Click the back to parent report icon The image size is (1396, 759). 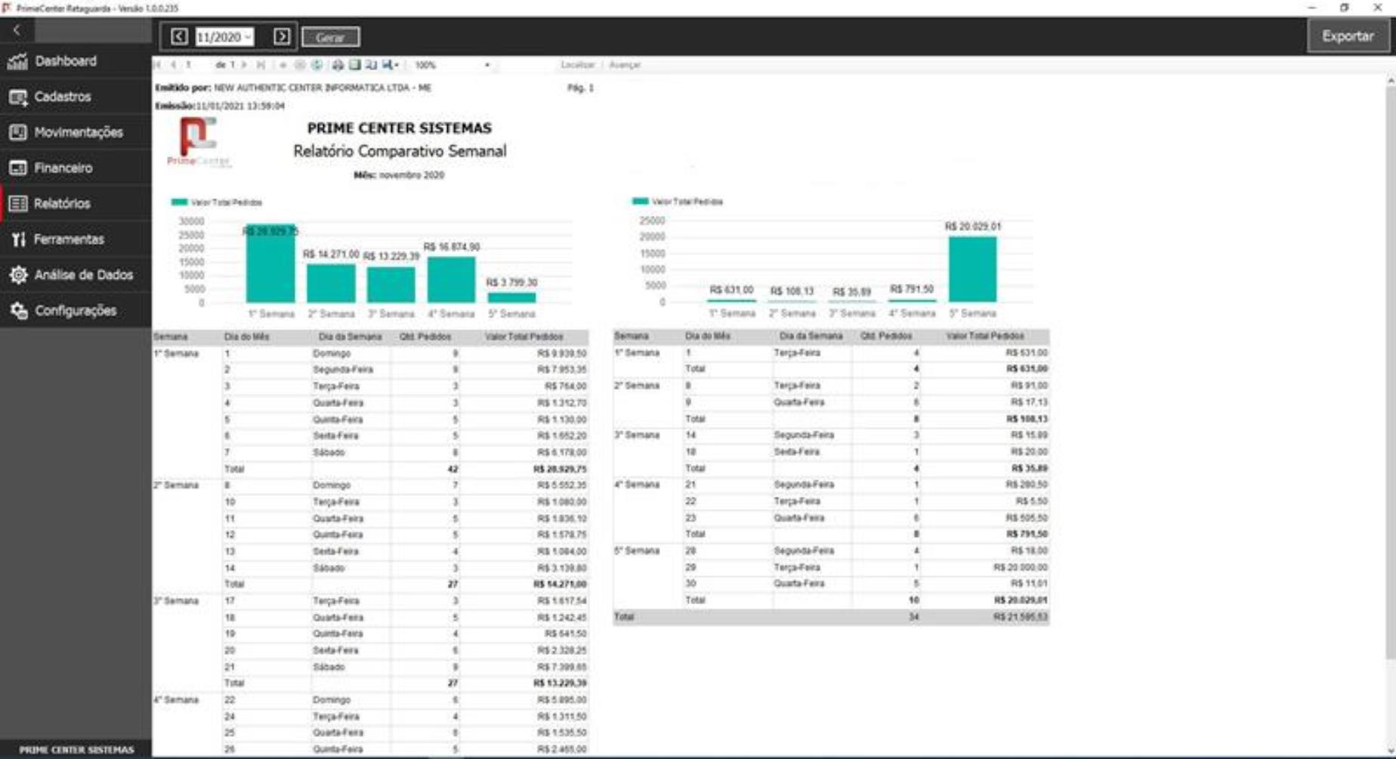[283, 65]
